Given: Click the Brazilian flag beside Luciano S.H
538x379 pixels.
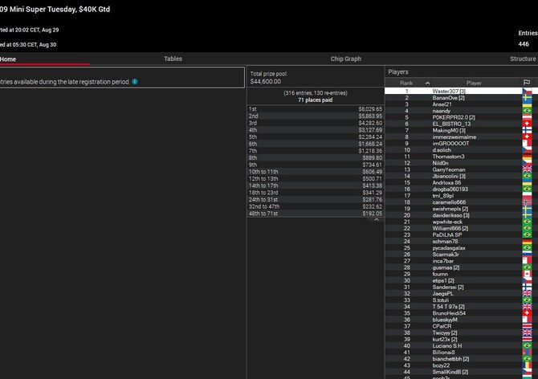Looking at the screenshot, I should pyautogui.click(x=527, y=345).
